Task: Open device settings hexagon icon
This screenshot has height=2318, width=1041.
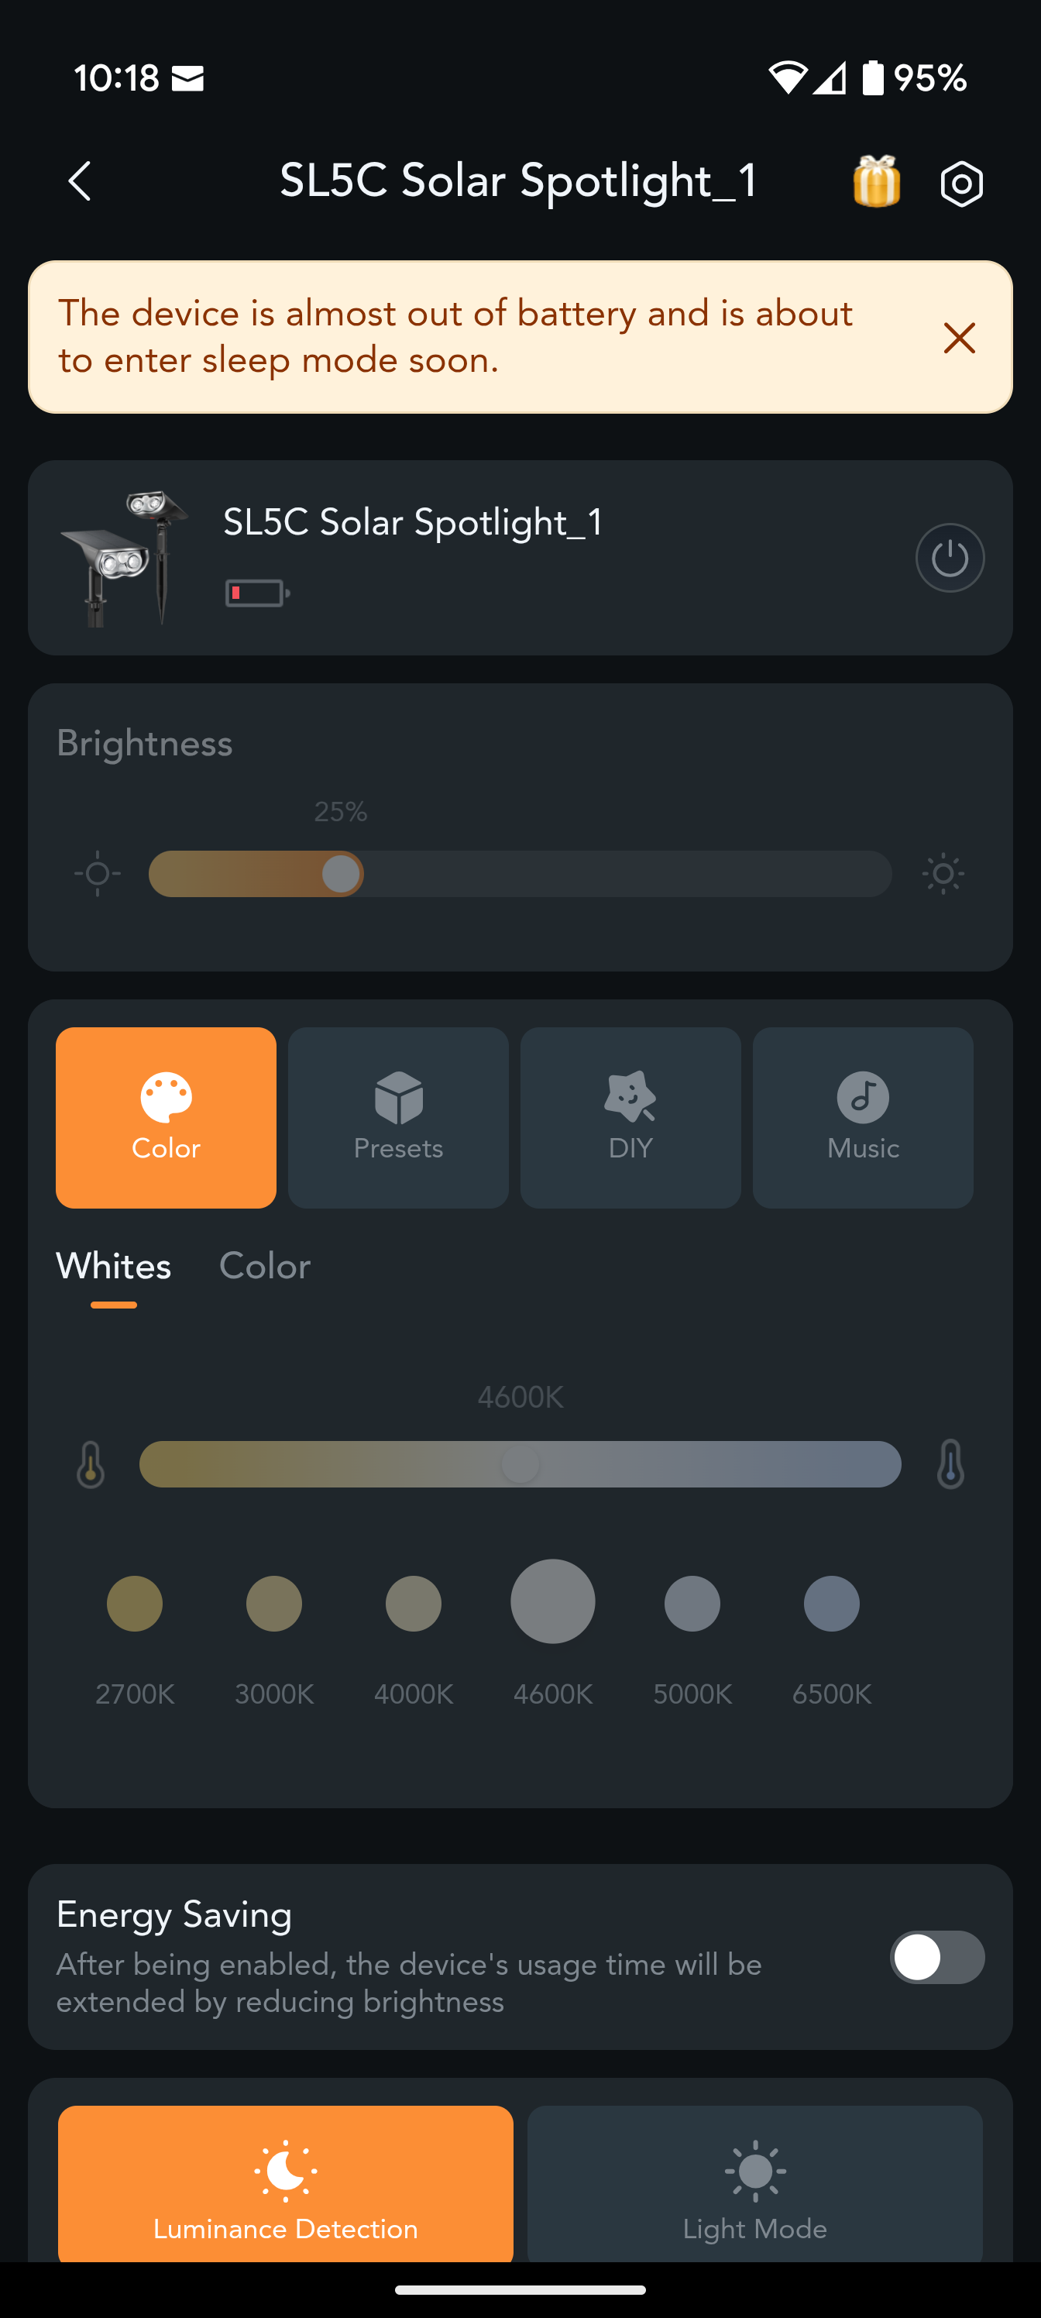Action: click(961, 184)
